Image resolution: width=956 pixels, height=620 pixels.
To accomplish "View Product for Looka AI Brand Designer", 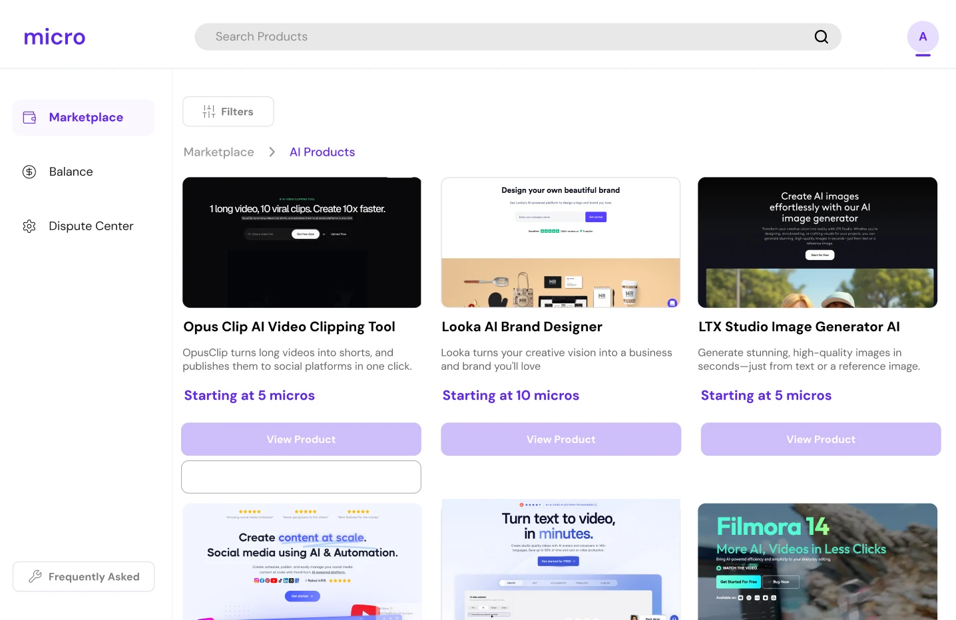I will click(x=561, y=439).
